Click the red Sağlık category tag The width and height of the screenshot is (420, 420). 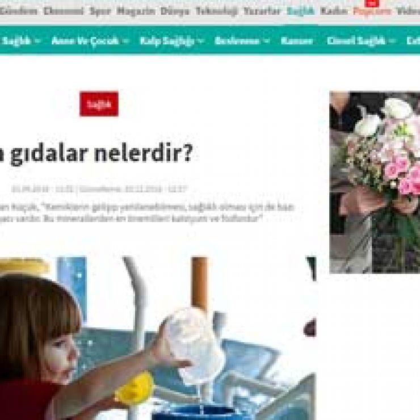[x=99, y=104]
